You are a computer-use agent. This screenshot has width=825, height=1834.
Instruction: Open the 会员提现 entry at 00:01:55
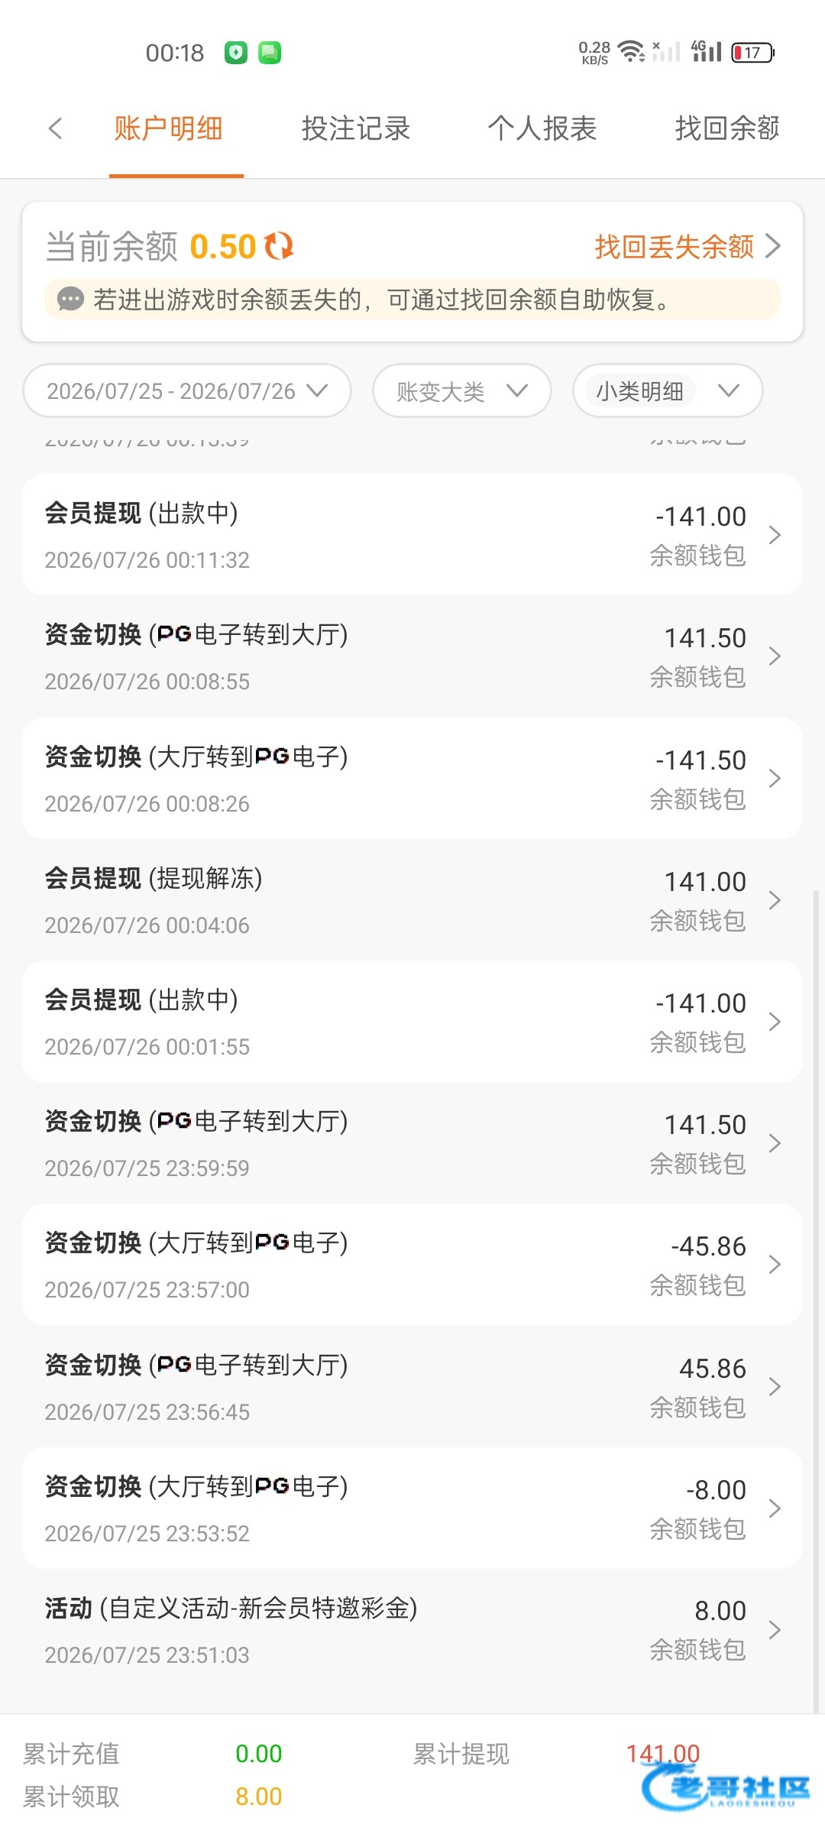click(412, 1022)
